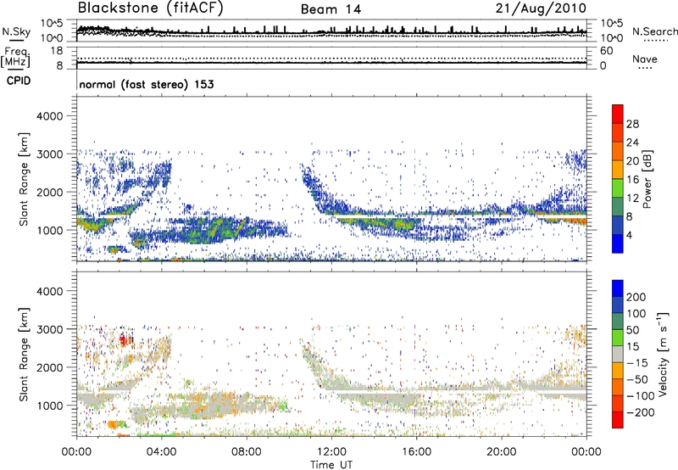The height and width of the screenshot is (470, 678).
Task: Click the Time UT axis title
Action: point(331,464)
